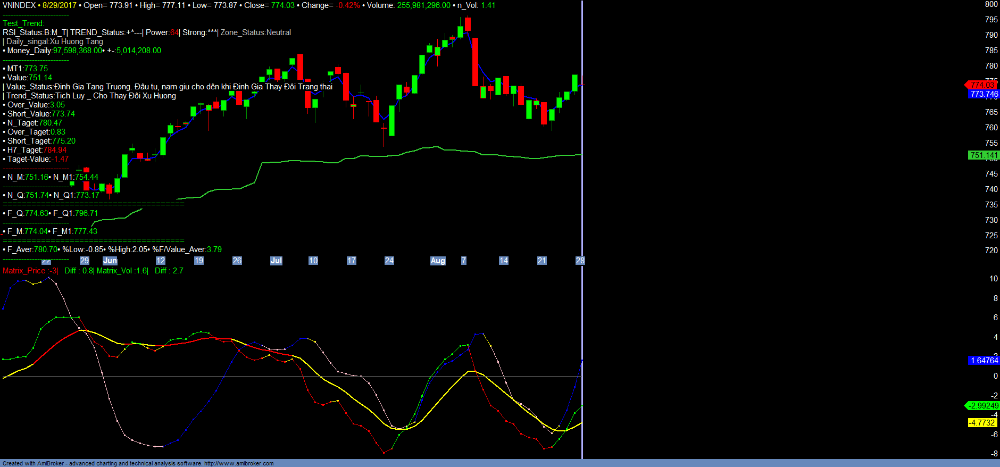Screen dimensions: 1000x467
Task: Select date marker 21 on the time axis
Action: click(542, 261)
